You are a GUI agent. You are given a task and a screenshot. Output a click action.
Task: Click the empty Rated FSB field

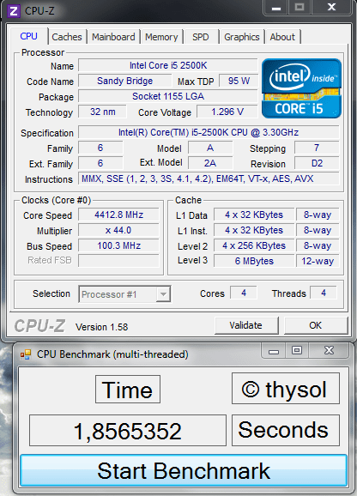[x=118, y=261]
